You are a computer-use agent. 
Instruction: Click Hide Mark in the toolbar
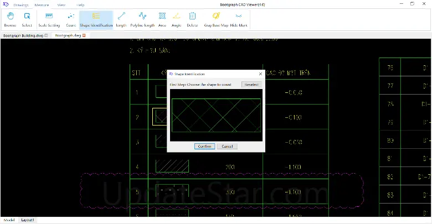pos(239,19)
